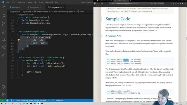Click the text 'left + right' on line 34
This screenshot has height=105, width=187.
[34, 72]
